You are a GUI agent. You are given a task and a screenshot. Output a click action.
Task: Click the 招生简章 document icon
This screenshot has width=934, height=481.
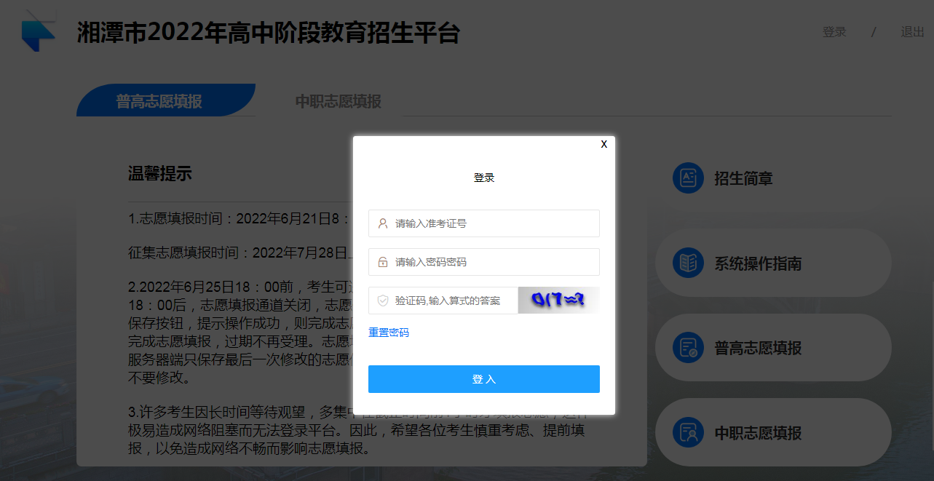click(x=688, y=178)
